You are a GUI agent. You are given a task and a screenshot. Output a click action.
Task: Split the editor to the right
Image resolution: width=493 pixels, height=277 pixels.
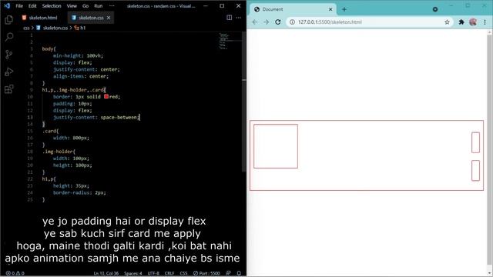[230, 18]
